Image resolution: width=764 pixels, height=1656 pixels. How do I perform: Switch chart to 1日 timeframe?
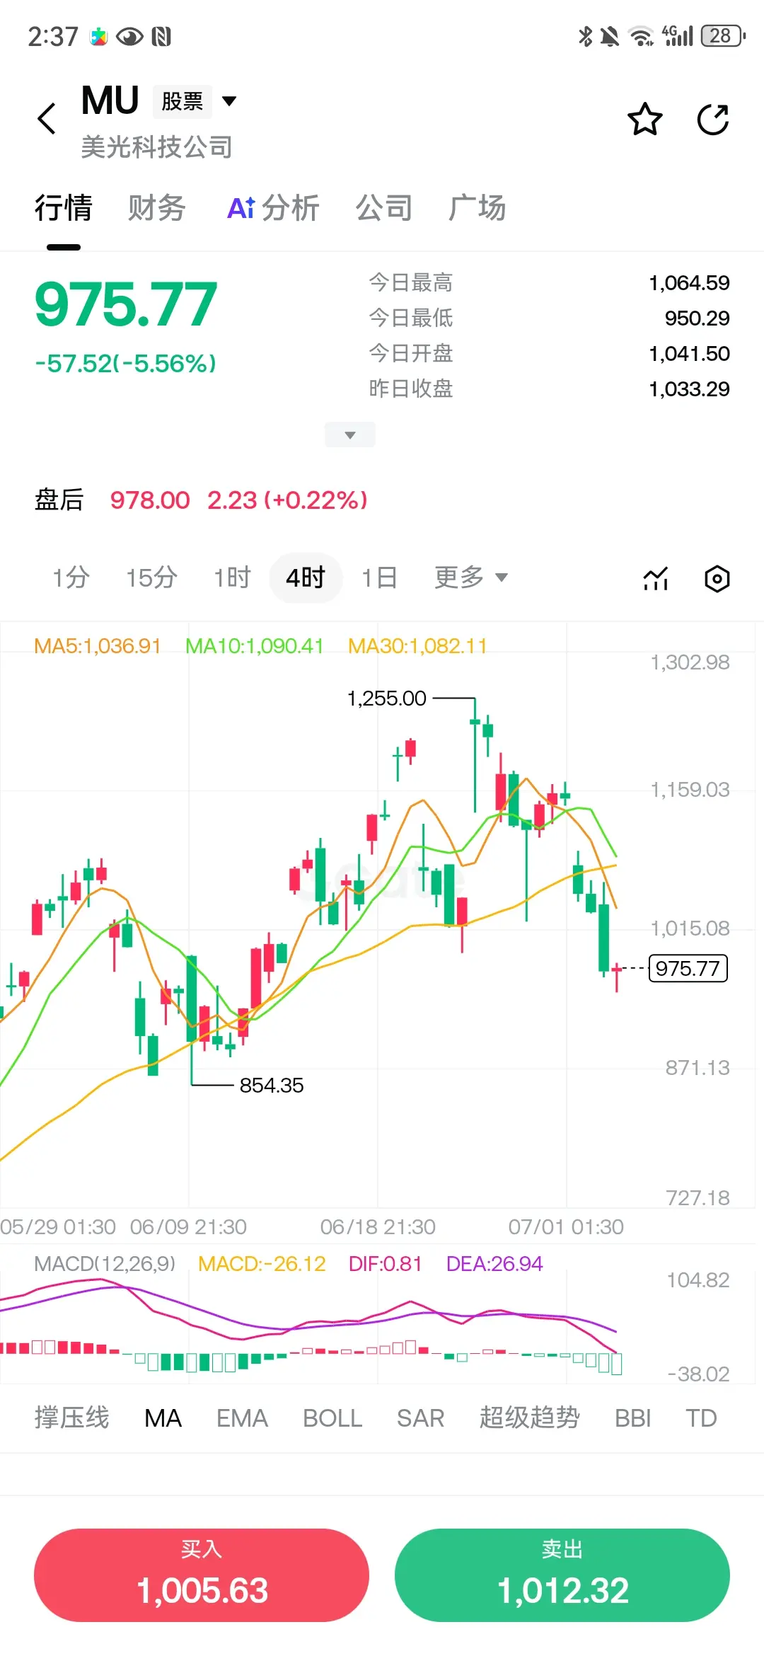[x=379, y=577]
